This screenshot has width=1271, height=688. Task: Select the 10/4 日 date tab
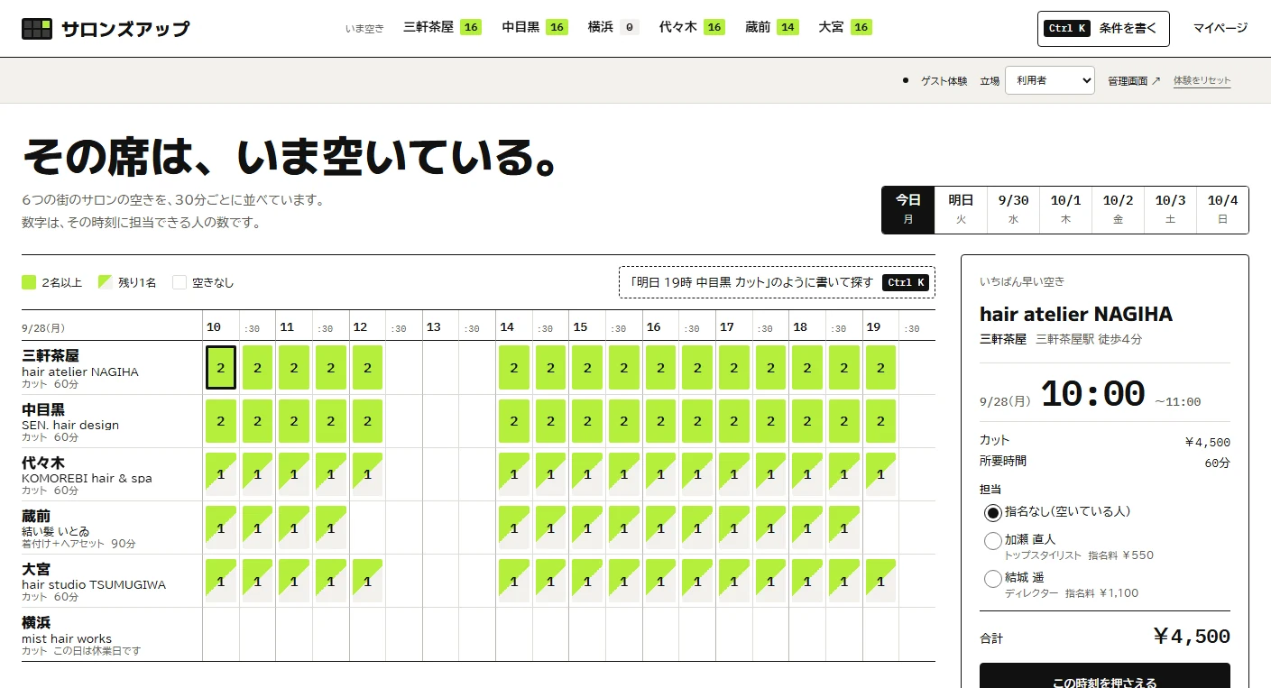(1222, 210)
